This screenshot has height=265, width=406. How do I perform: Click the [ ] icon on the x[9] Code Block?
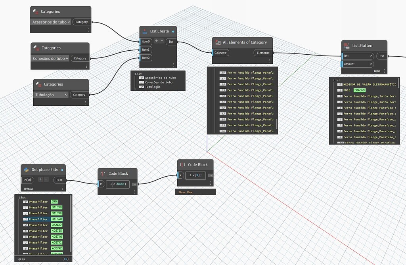[x=182, y=164]
